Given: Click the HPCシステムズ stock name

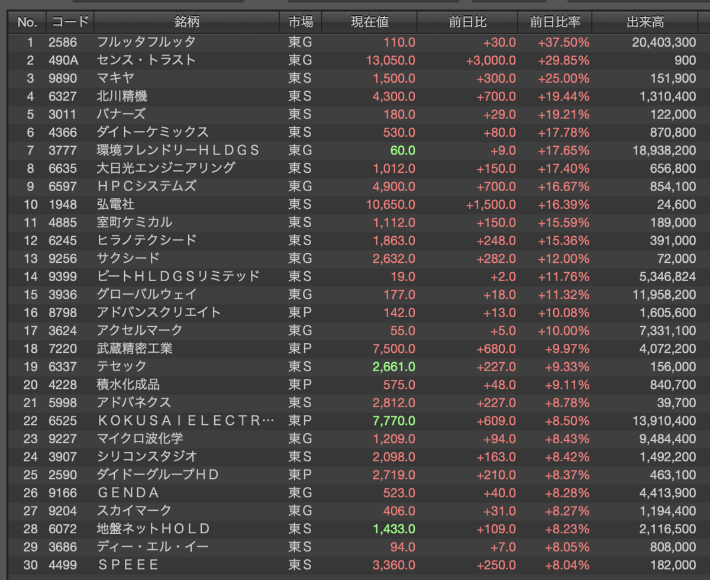Looking at the screenshot, I should (147, 186).
